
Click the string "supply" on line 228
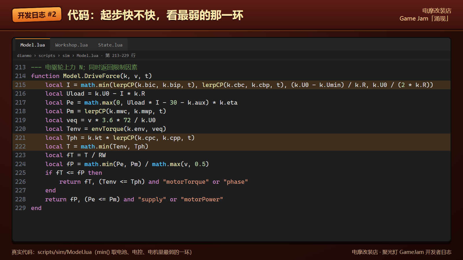(152, 199)
